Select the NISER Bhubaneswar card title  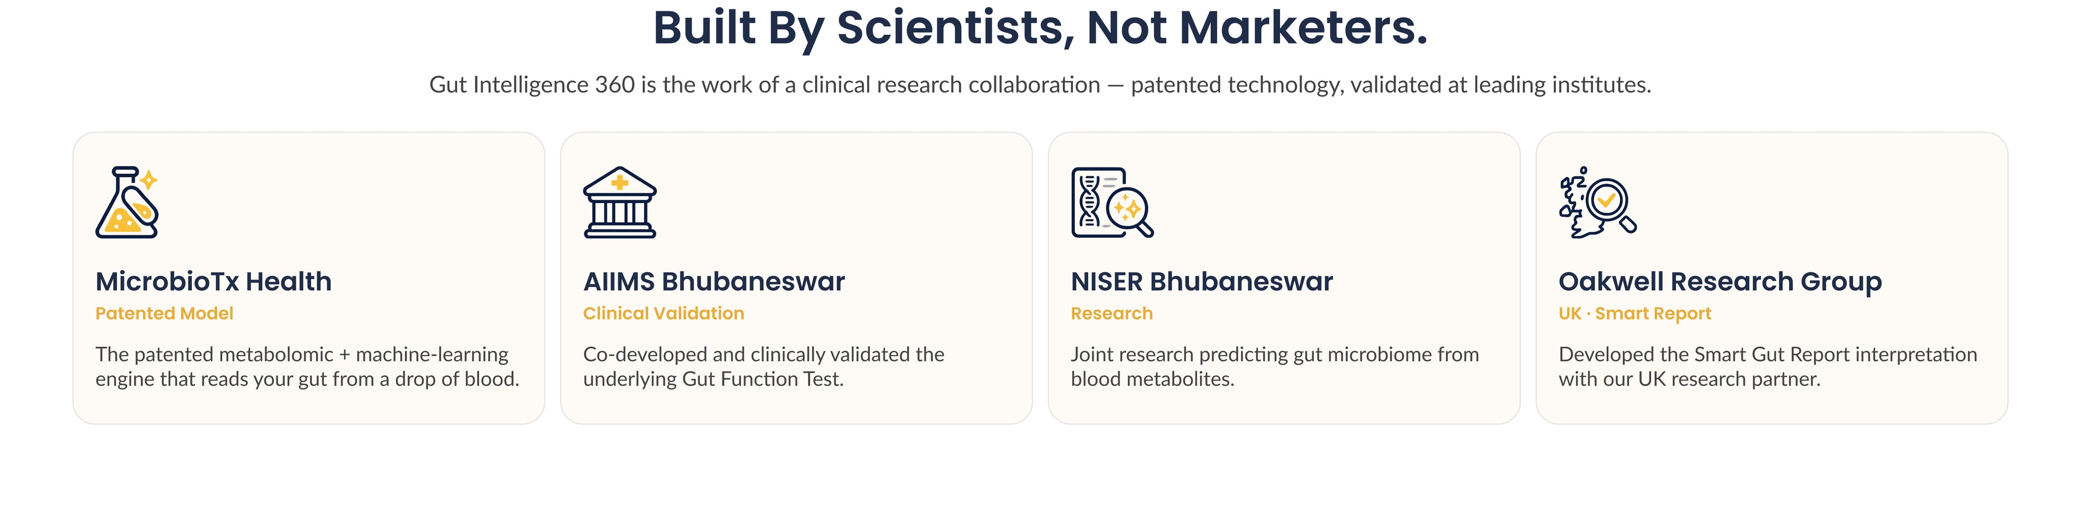(x=1201, y=281)
